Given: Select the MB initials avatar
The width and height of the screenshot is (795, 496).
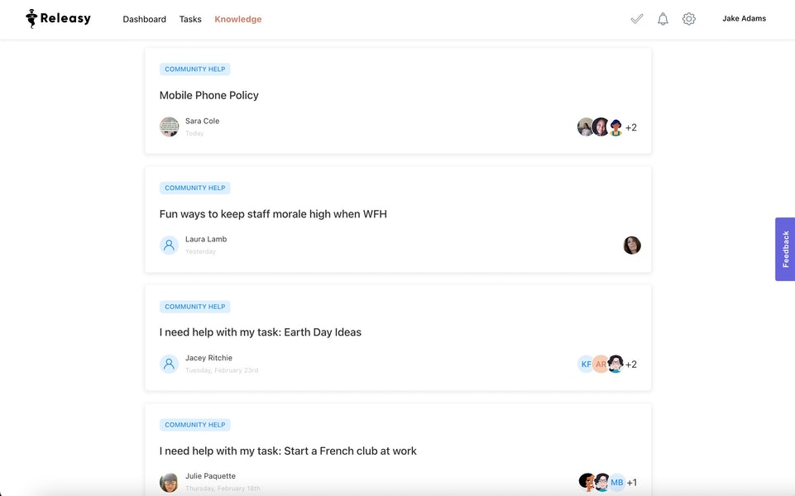Looking at the screenshot, I should 615,482.
